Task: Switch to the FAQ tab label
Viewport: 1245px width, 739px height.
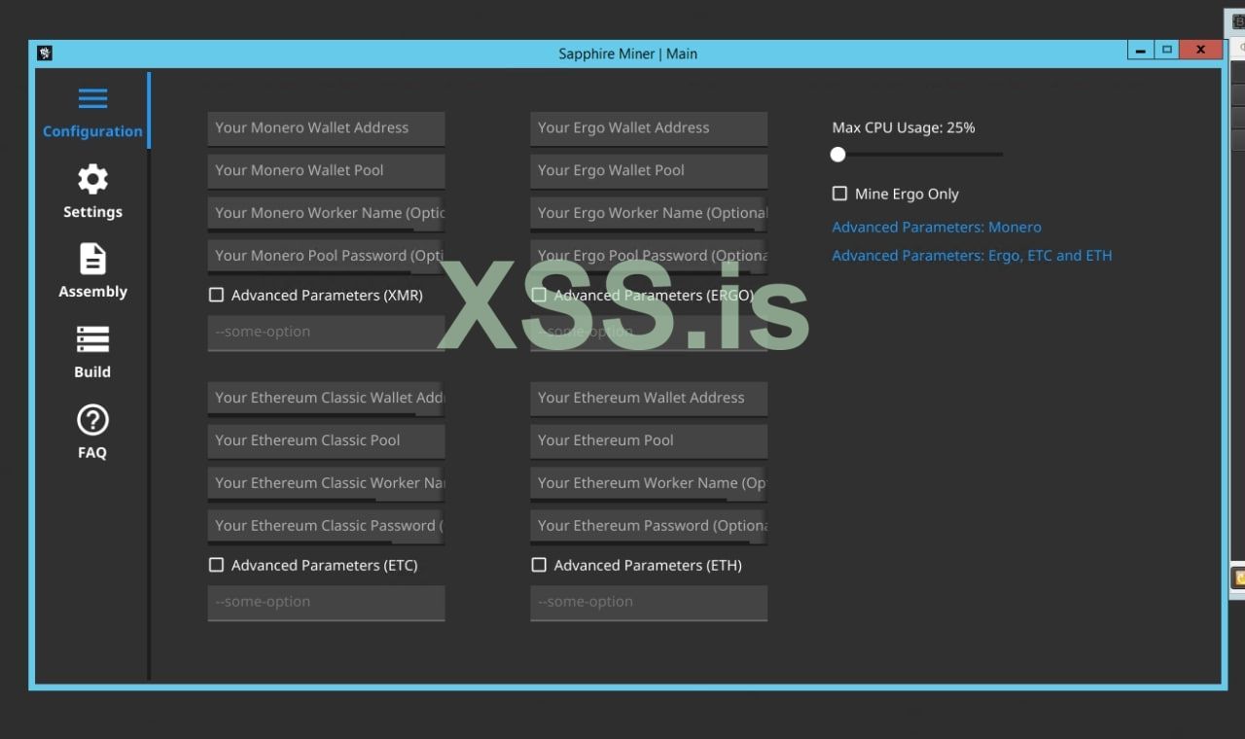Action: pyautogui.click(x=92, y=452)
